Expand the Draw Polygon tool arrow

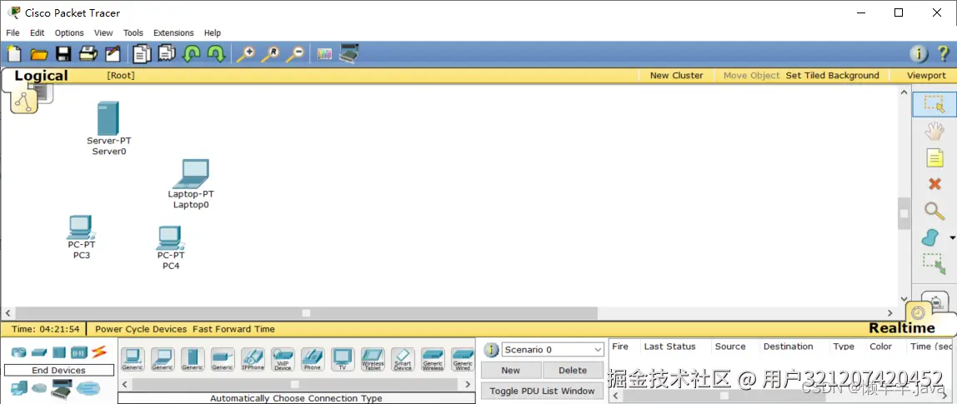tap(951, 237)
